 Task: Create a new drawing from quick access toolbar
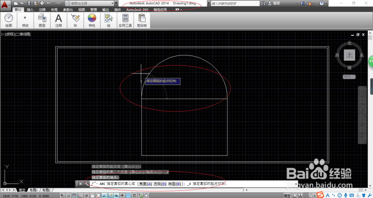pyautogui.click(x=16, y=3)
